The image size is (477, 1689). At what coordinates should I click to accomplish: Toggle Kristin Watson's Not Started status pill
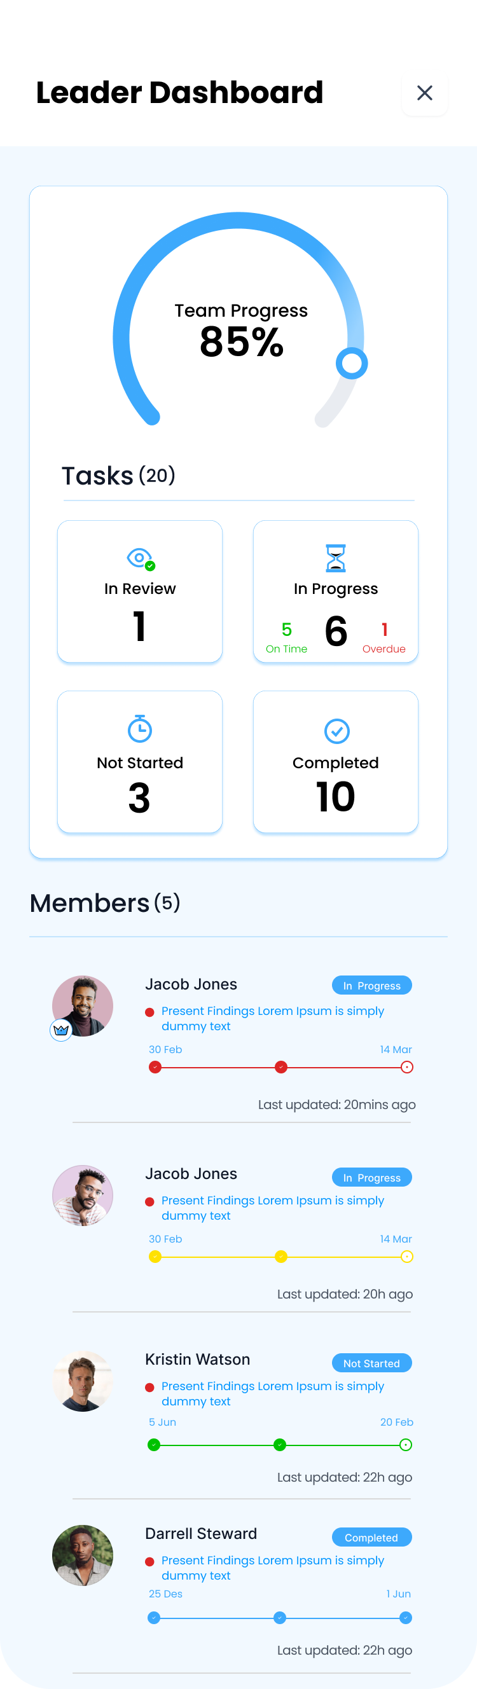point(371,1363)
